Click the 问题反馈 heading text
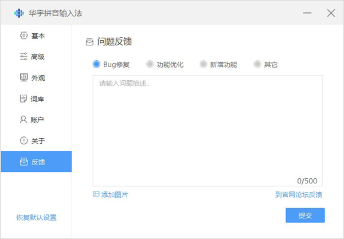Screen dimensions: 344x239 click(115, 42)
